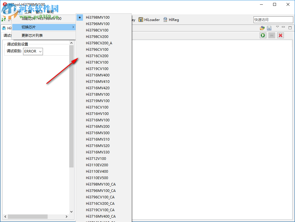This screenshot has width=295, height=222.
Task: Choose Hi3716MV410 from chip list
Action: click(x=104, y=82)
